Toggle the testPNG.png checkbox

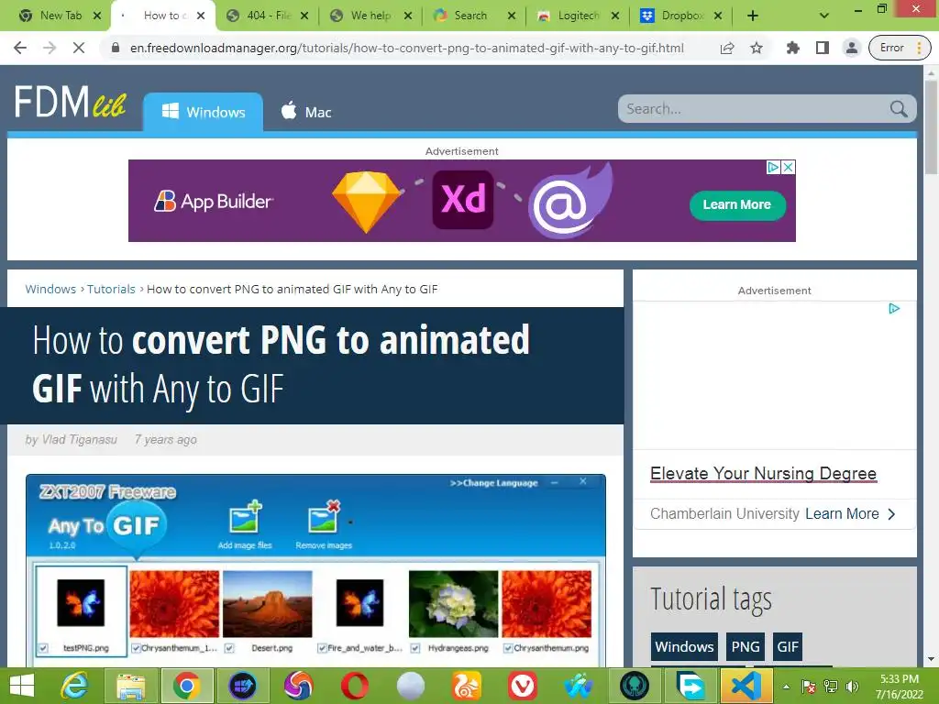43,648
